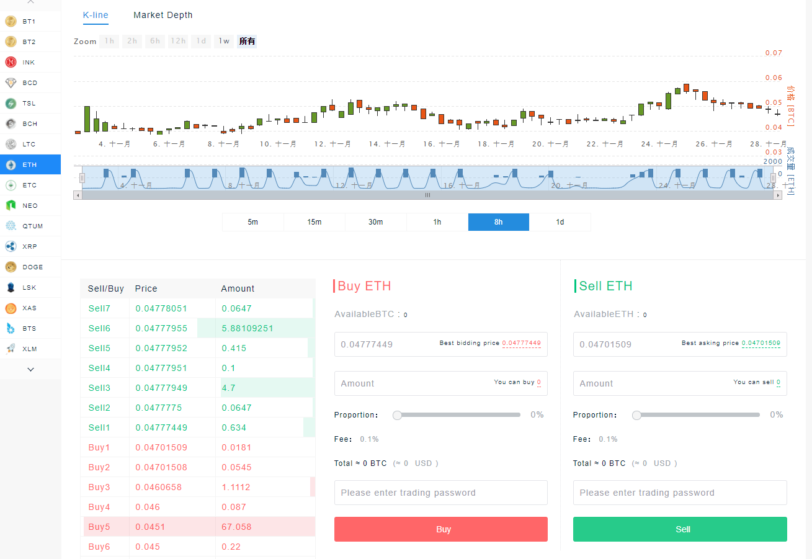Viewport: 812px width, 559px height.
Task: Click the Sell ETH price field
Action: [x=680, y=344]
